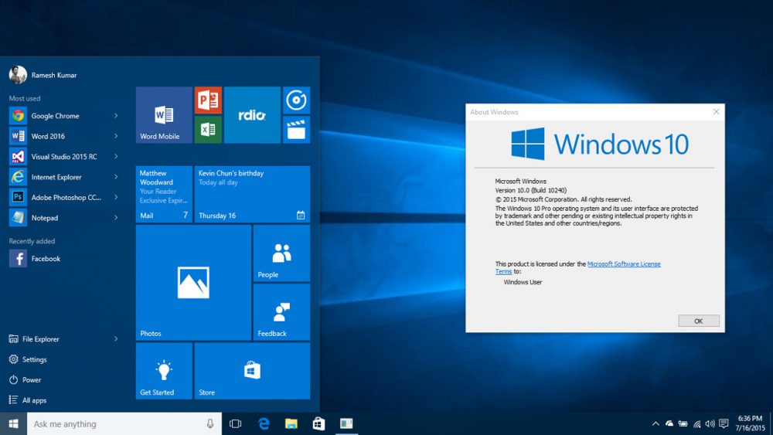Open the Photos tile

pos(193,283)
